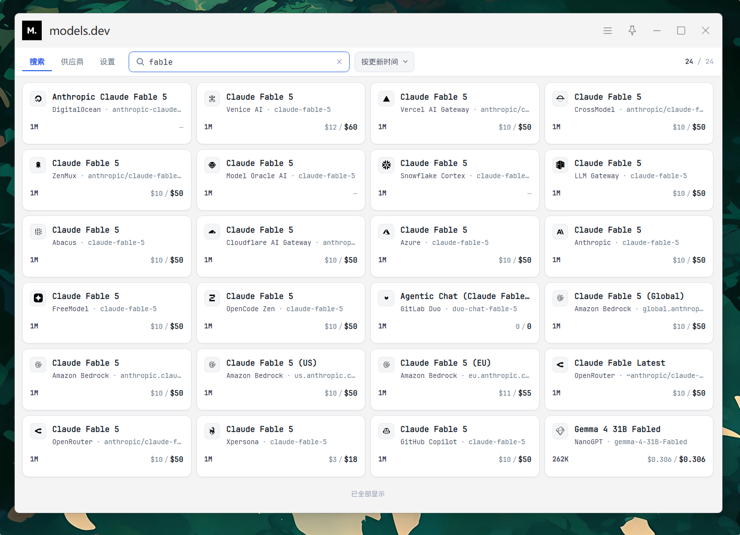This screenshot has height=535, width=740.
Task: Click the Model Oracle AI icon
Action: (212, 165)
